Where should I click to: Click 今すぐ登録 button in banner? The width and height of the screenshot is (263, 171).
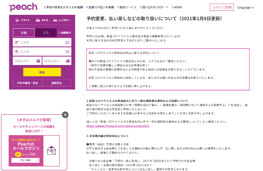click(x=26, y=160)
